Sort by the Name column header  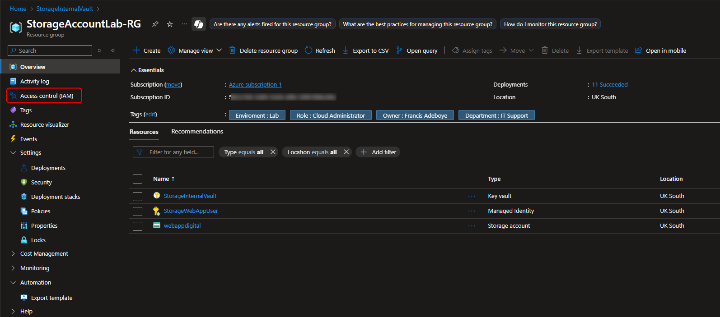pos(164,179)
